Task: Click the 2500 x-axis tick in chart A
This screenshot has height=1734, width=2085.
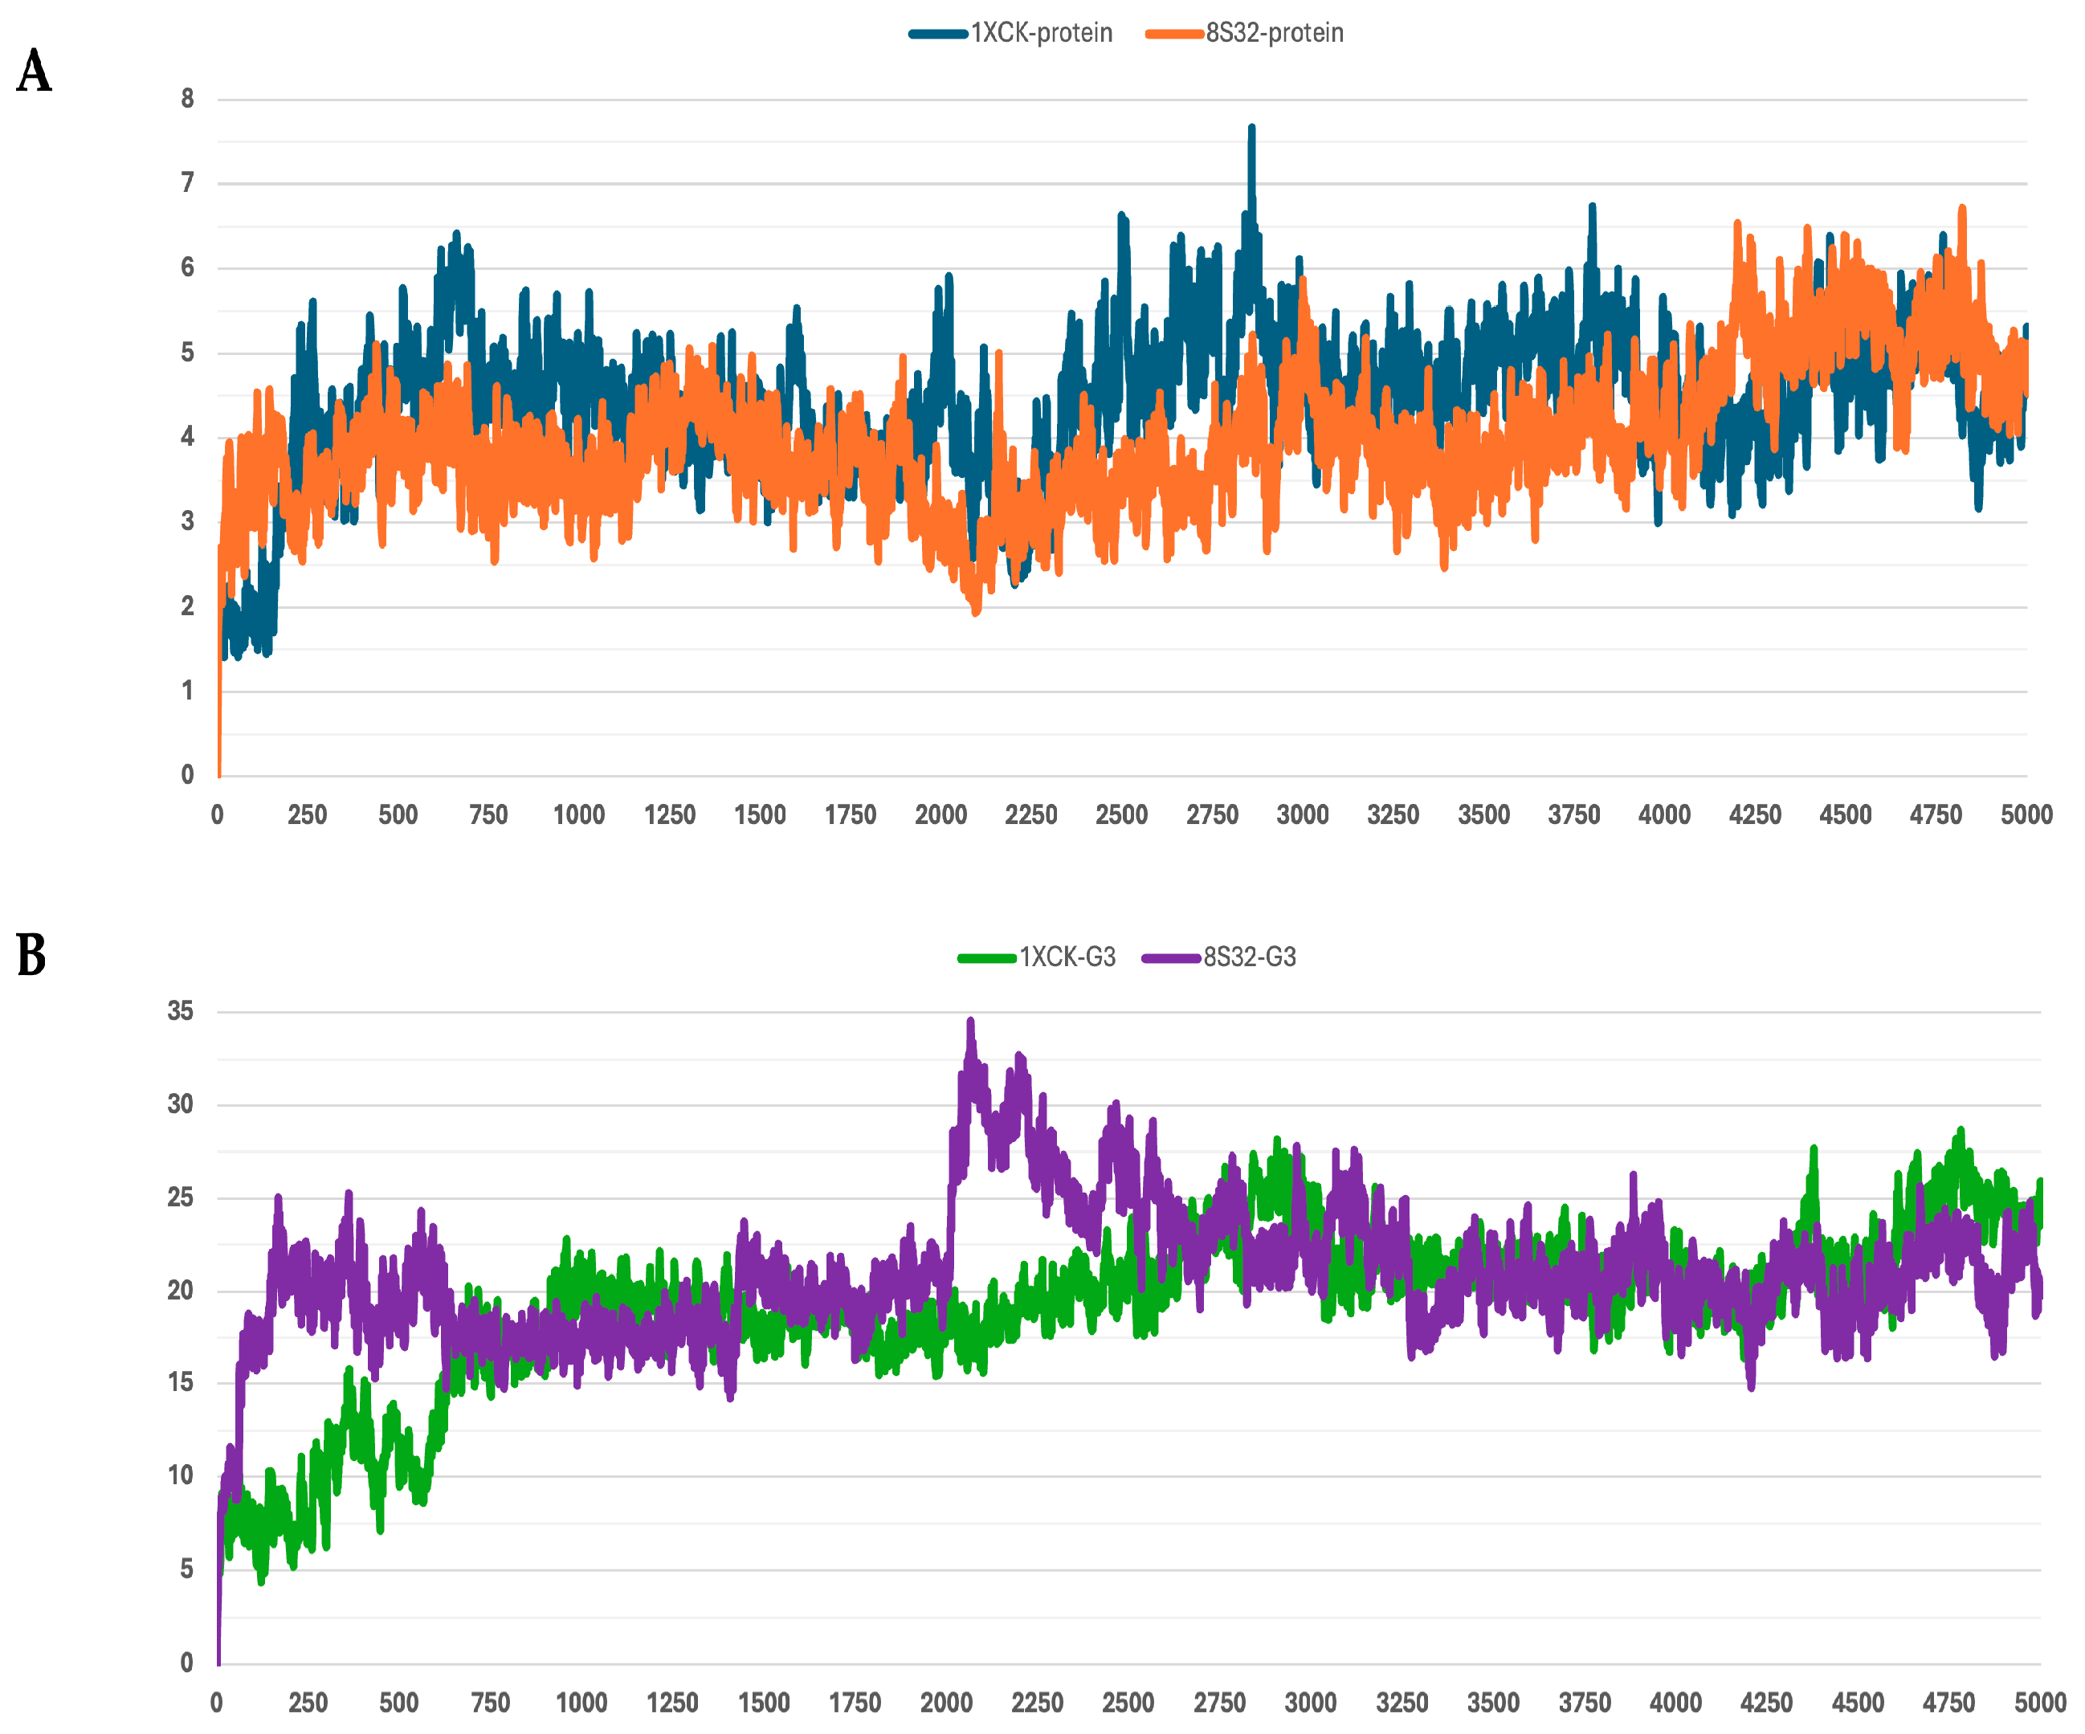Action: (x=1121, y=815)
